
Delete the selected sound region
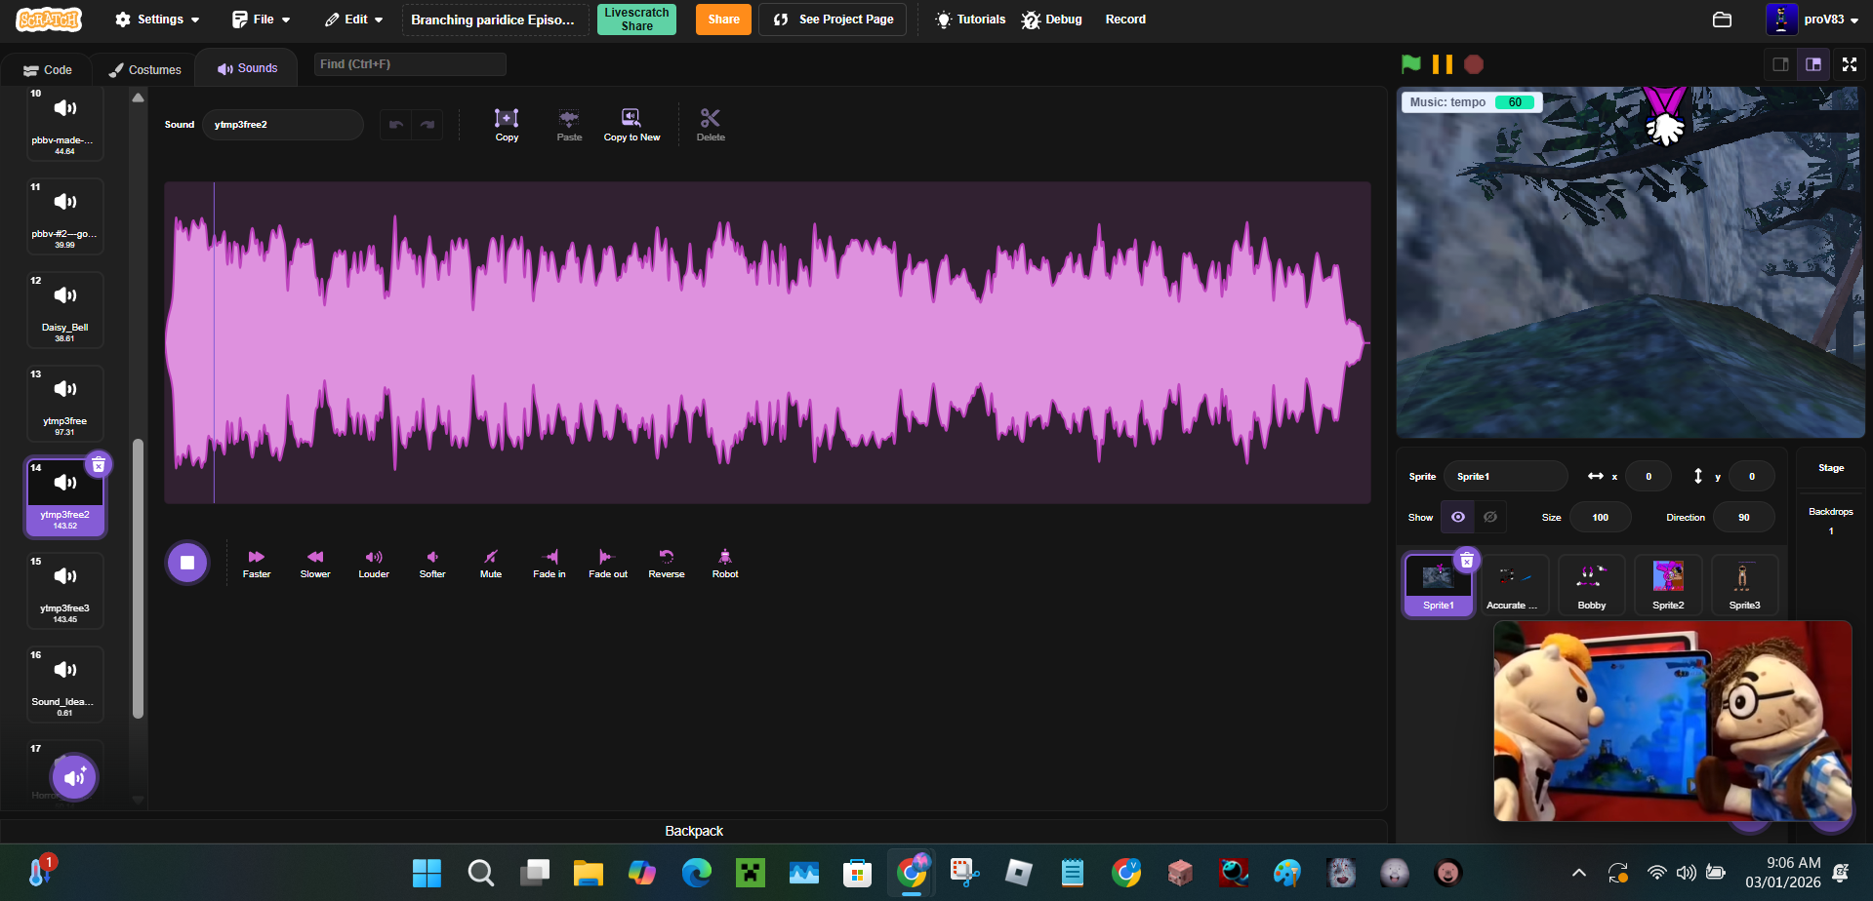[x=711, y=125]
